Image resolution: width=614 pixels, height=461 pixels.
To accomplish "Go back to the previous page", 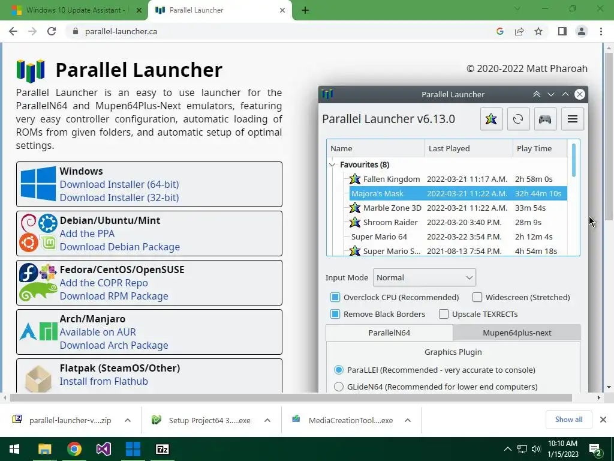I will point(13,31).
